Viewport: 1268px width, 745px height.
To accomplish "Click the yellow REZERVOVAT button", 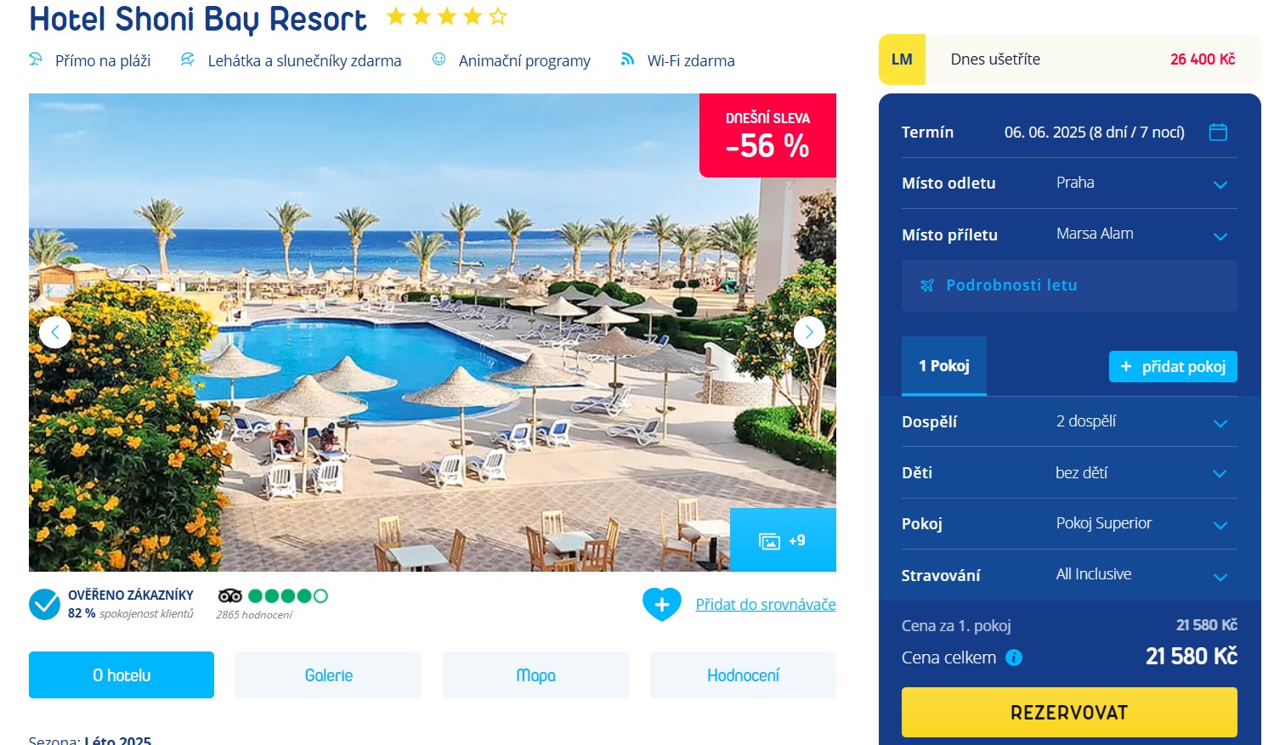I will point(1069,712).
